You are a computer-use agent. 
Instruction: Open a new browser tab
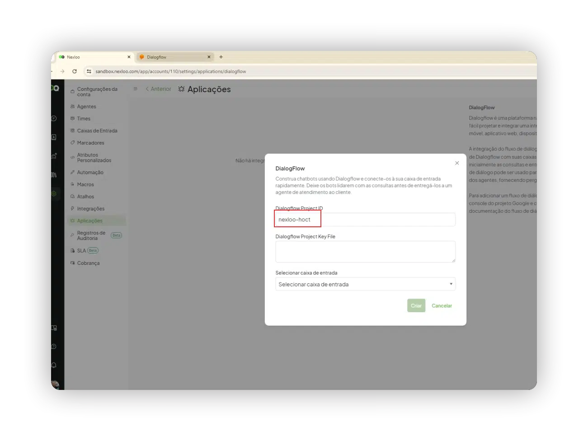221,57
